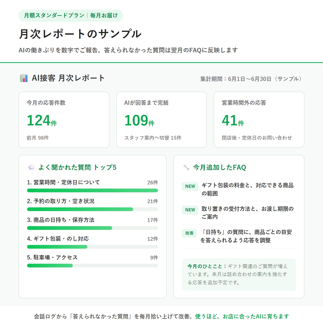The image size is (323, 328).
Task: Click the 5. 駐車場・アクセス row label
Action: click(x=52, y=258)
